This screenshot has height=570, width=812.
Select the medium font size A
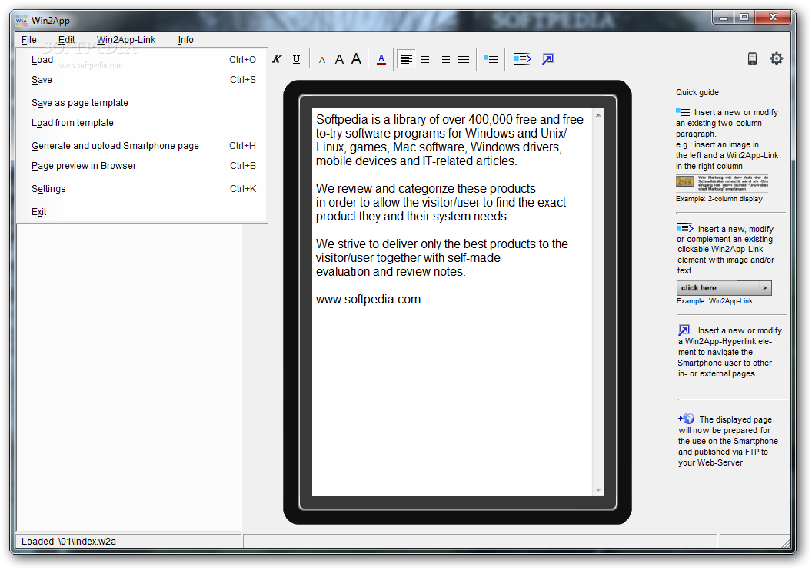pyautogui.click(x=339, y=59)
